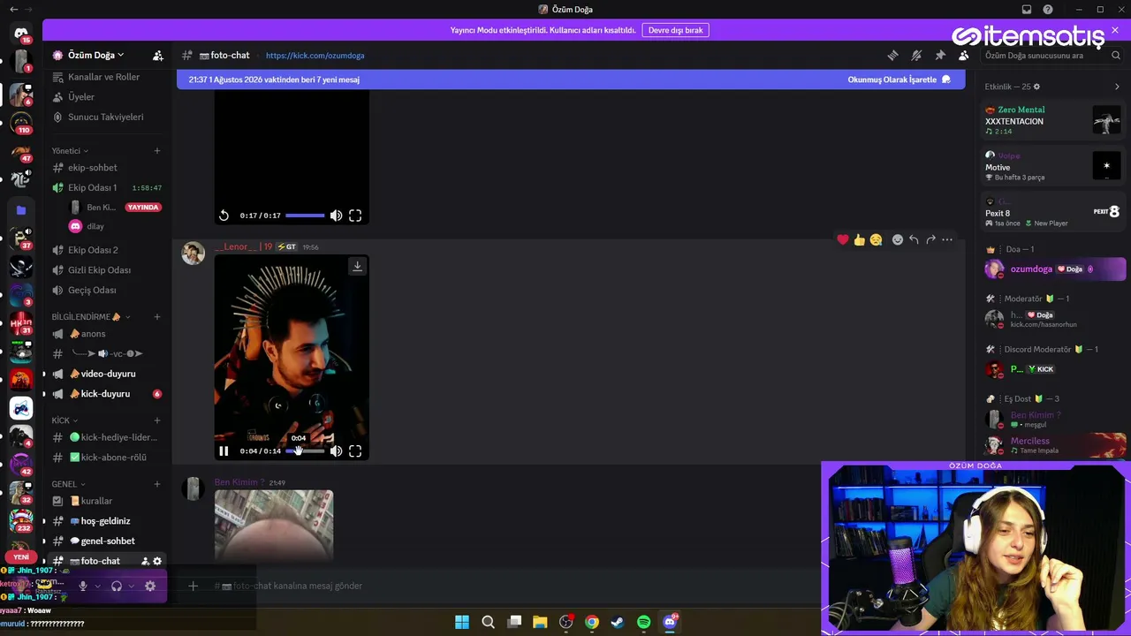Image resolution: width=1131 pixels, height=636 pixels.
Task: Open Sunucu Takviyeleri
Action: (x=107, y=117)
